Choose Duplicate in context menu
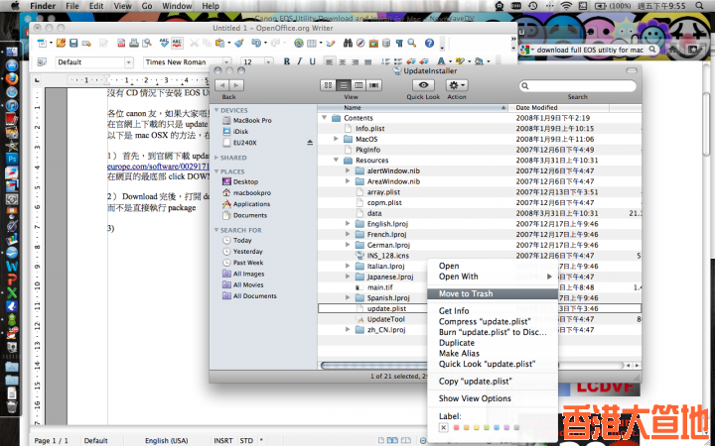 point(493,343)
